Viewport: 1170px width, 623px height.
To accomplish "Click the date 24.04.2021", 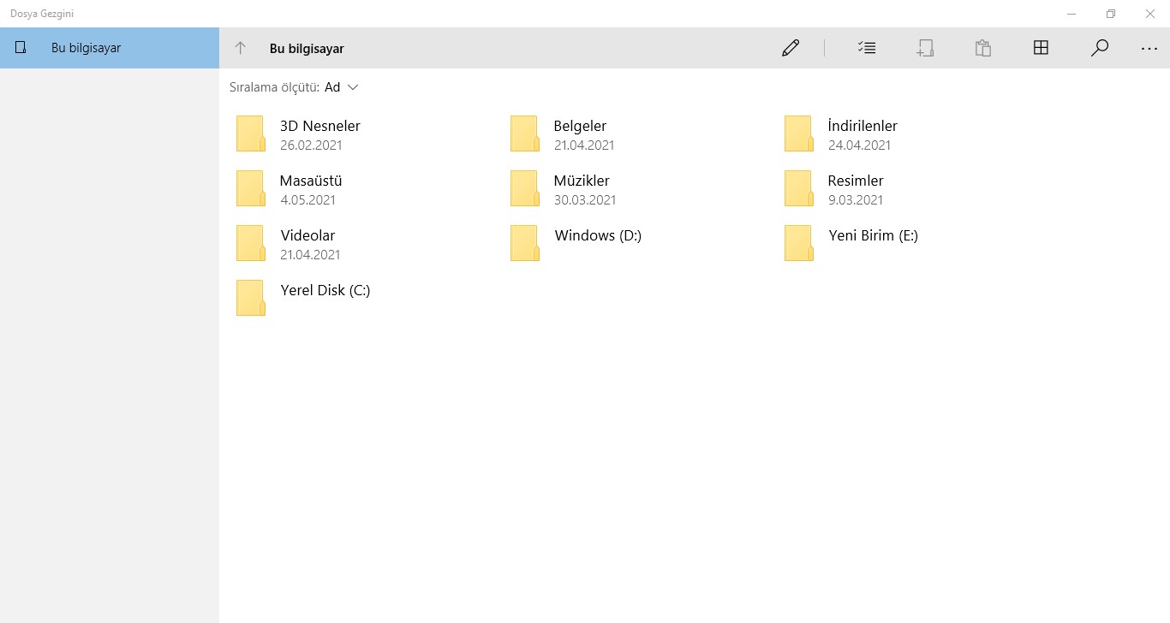I will click(x=859, y=145).
